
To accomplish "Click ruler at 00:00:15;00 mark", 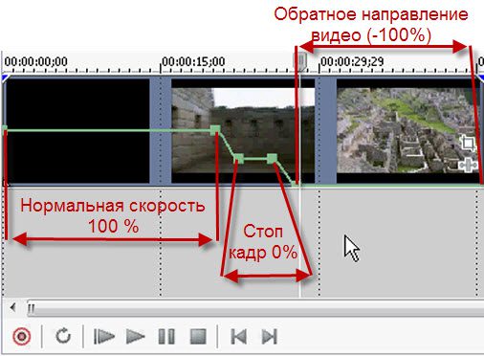I will [193, 61].
